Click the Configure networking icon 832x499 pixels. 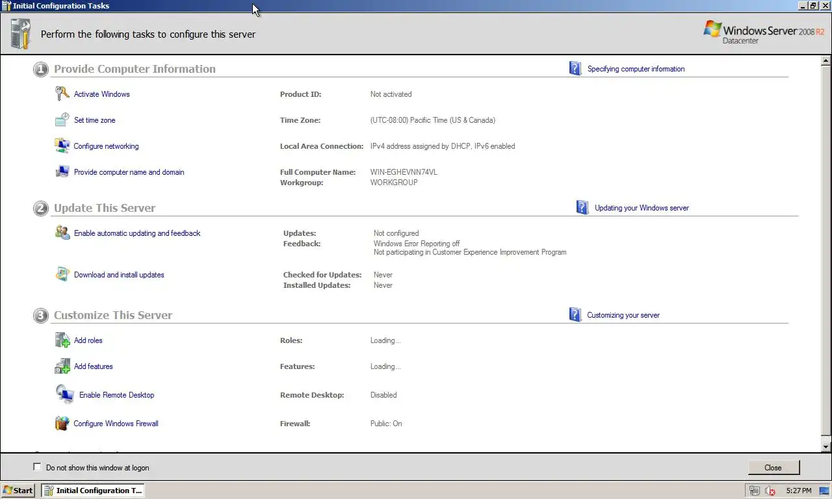[62, 146]
